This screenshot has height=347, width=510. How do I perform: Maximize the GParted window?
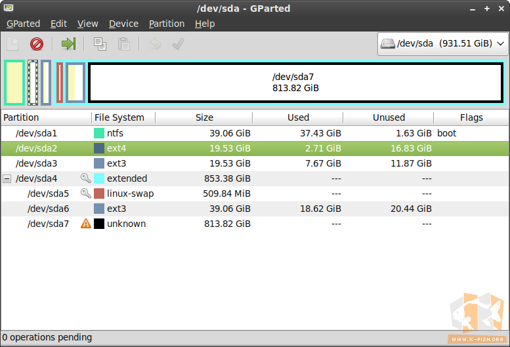pyautogui.click(x=487, y=9)
